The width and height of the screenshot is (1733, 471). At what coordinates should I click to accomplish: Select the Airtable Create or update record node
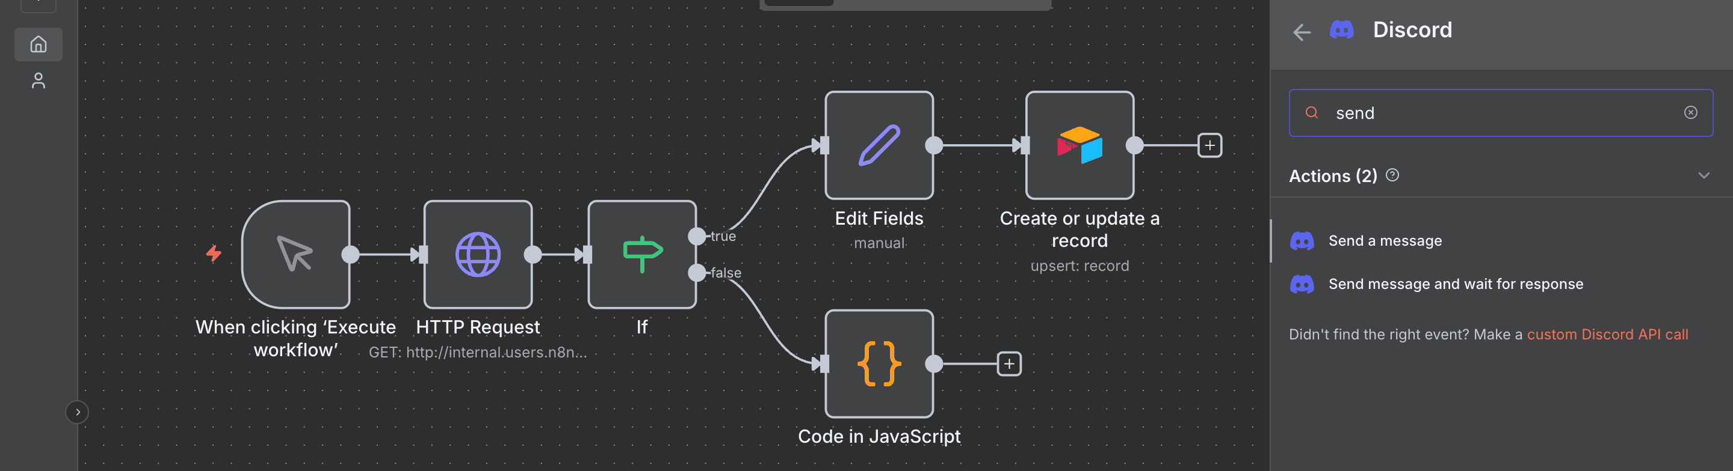tap(1079, 145)
